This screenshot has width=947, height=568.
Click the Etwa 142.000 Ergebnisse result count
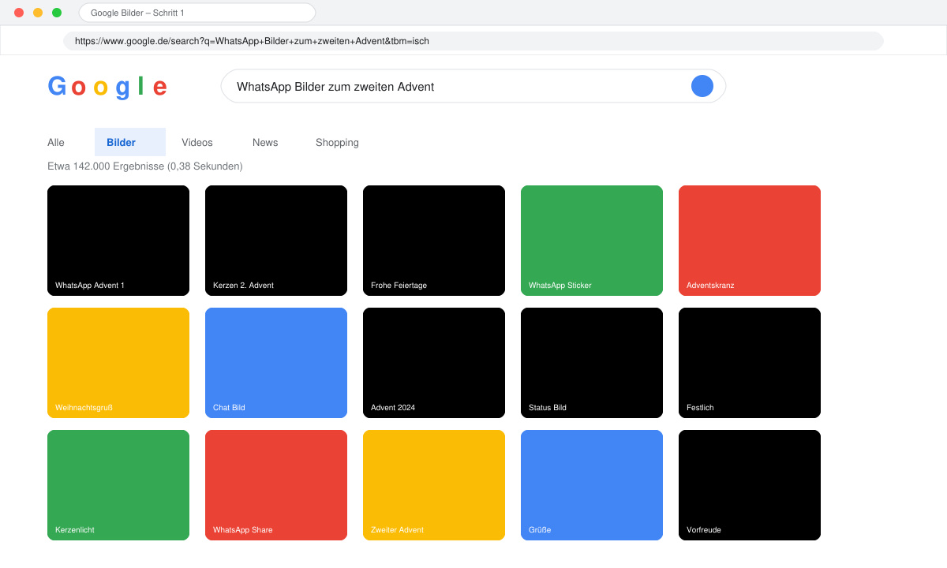point(145,166)
